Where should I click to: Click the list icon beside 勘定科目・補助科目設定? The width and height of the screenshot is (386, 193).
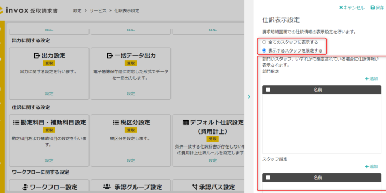16,122
